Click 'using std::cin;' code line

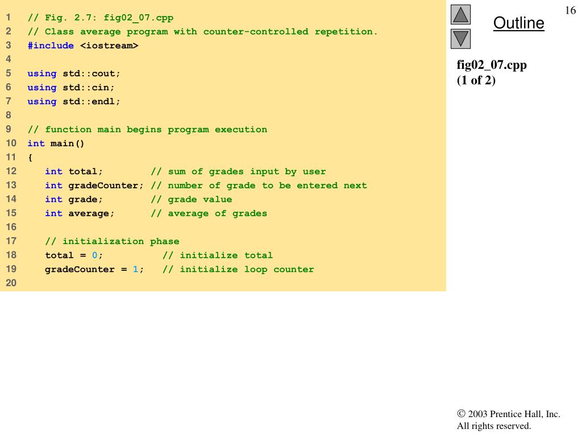click(71, 88)
